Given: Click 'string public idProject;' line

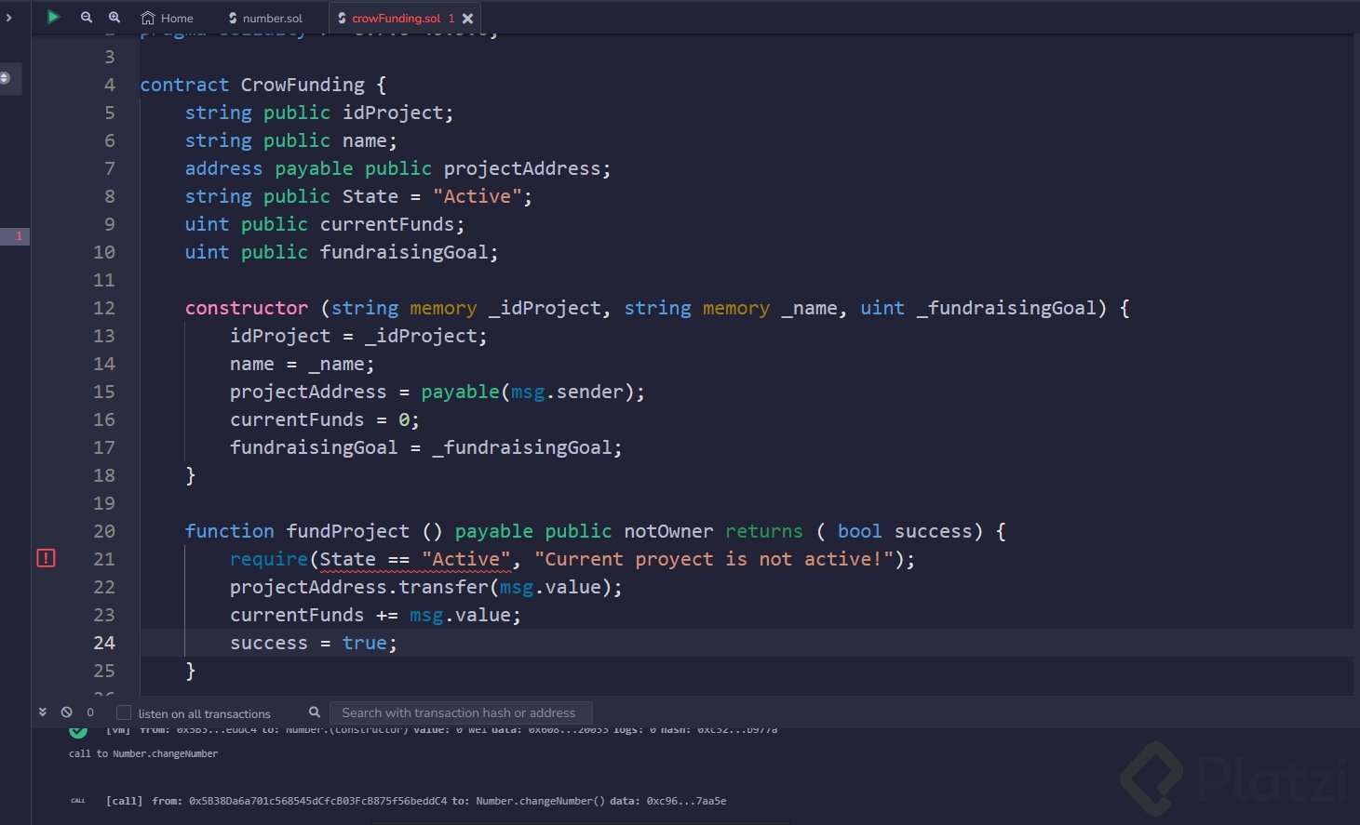Looking at the screenshot, I should (319, 113).
